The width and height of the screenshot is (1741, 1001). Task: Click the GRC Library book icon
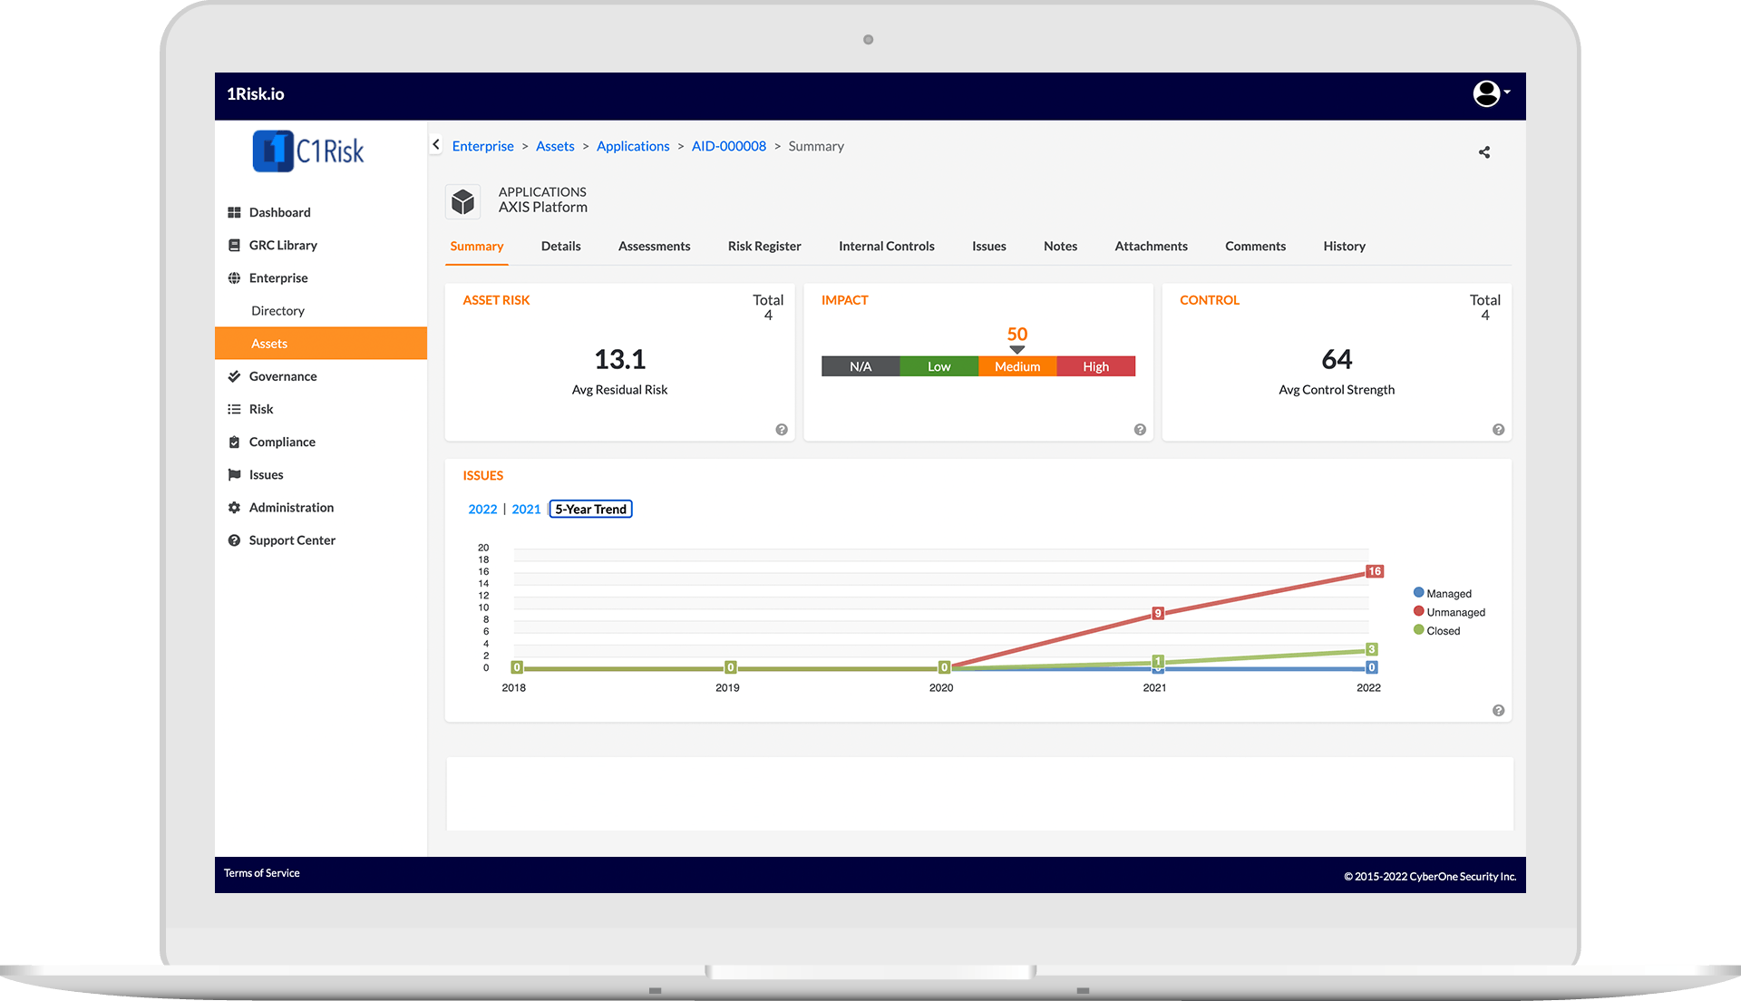tap(234, 245)
